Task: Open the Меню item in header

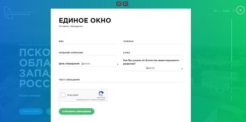Action: click(x=226, y=11)
